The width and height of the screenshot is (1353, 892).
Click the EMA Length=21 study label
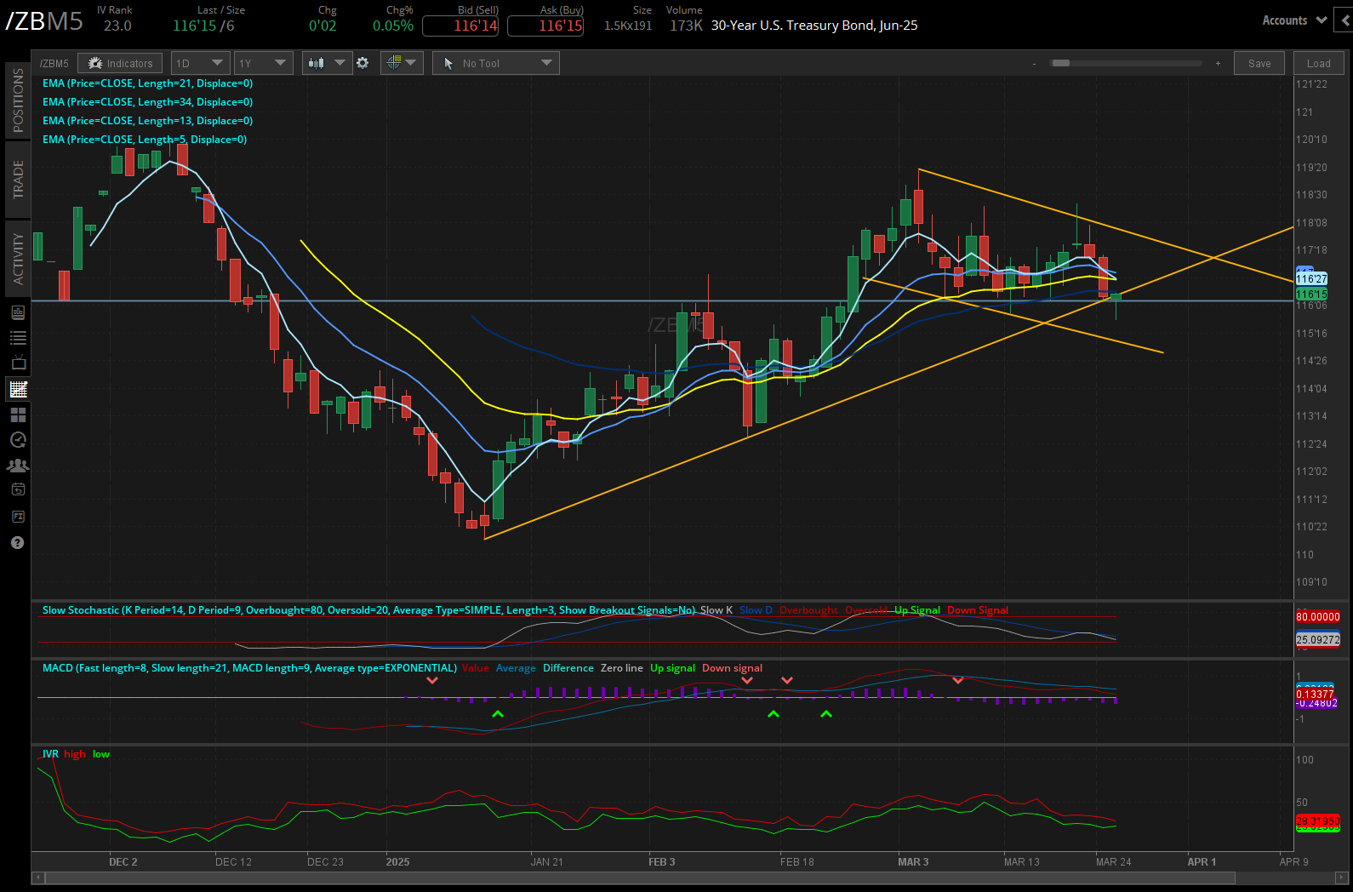point(147,83)
